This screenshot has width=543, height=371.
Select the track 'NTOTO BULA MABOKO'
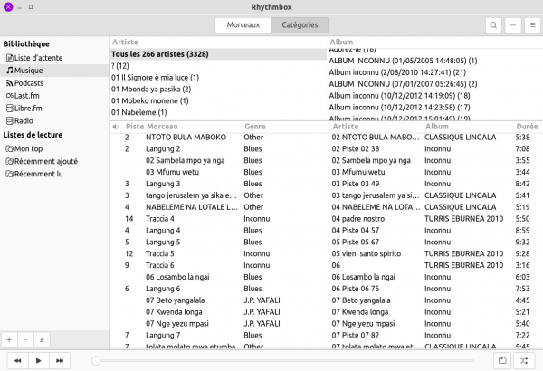[x=184, y=137]
